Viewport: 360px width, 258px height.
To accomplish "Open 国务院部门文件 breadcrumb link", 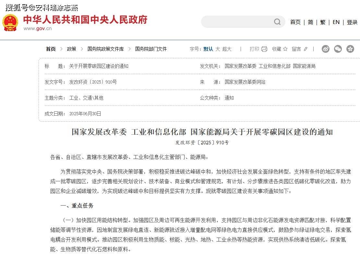I will coord(151,49).
